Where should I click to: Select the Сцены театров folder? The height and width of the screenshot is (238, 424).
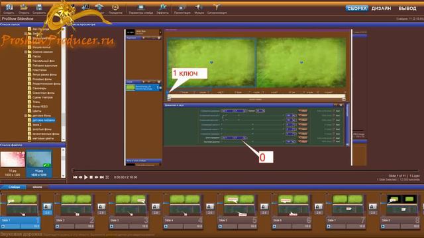(x=42, y=97)
